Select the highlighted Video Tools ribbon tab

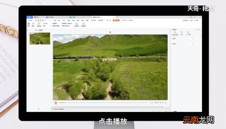coord(116,20)
